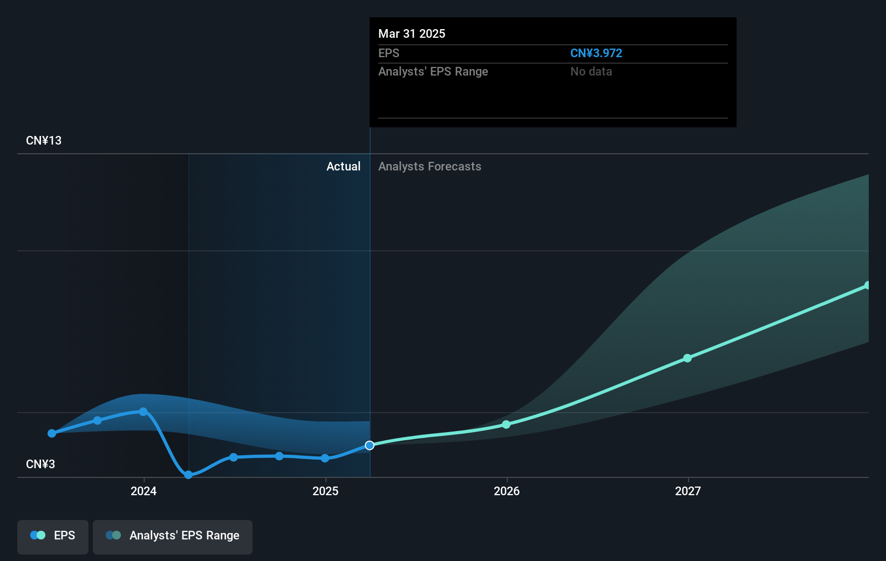
Task: Click the 2026 x-axis label
Action: pyautogui.click(x=507, y=491)
